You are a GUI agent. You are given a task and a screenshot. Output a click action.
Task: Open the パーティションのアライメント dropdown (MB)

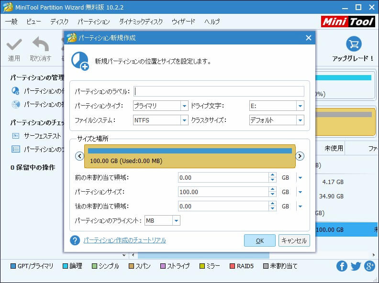(x=176, y=221)
